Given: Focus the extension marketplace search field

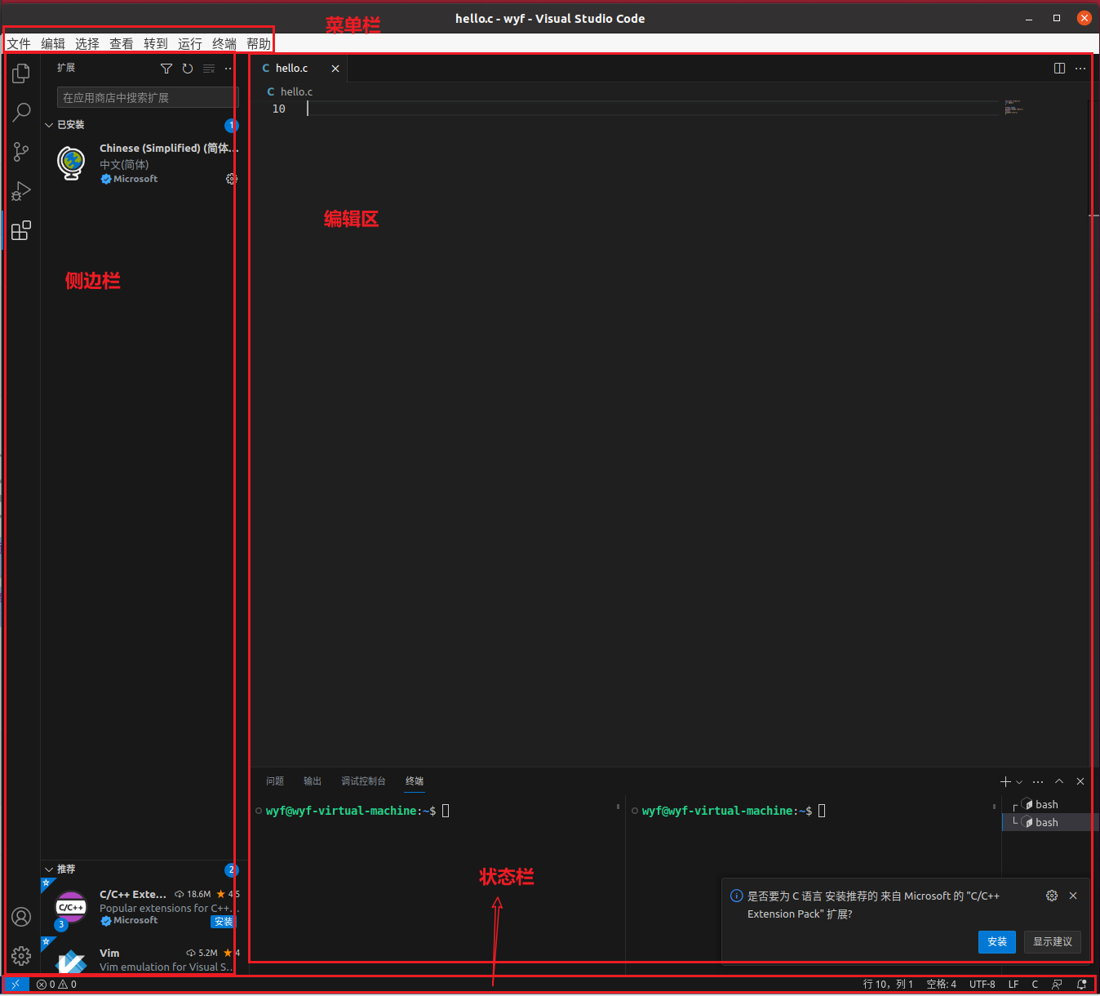Looking at the screenshot, I should (147, 98).
